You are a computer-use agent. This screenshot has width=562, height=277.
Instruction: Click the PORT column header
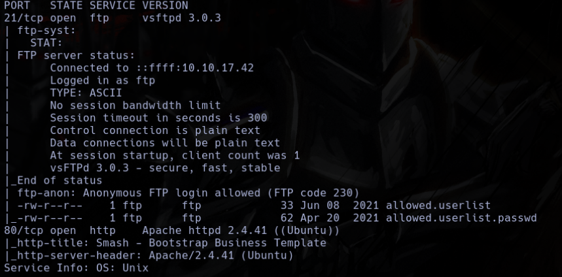tap(17, 5)
